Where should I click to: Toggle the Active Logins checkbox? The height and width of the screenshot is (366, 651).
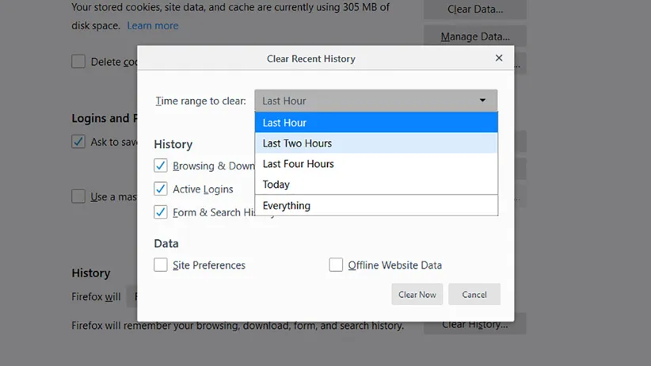(x=161, y=189)
